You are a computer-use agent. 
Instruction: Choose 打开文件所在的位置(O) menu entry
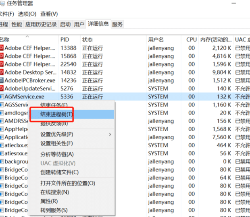72,183
